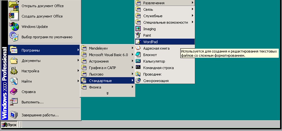Click the Адресная книга label
Image resolution: width=282 pixels, height=131 pixels.
pyautogui.click(x=156, y=48)
